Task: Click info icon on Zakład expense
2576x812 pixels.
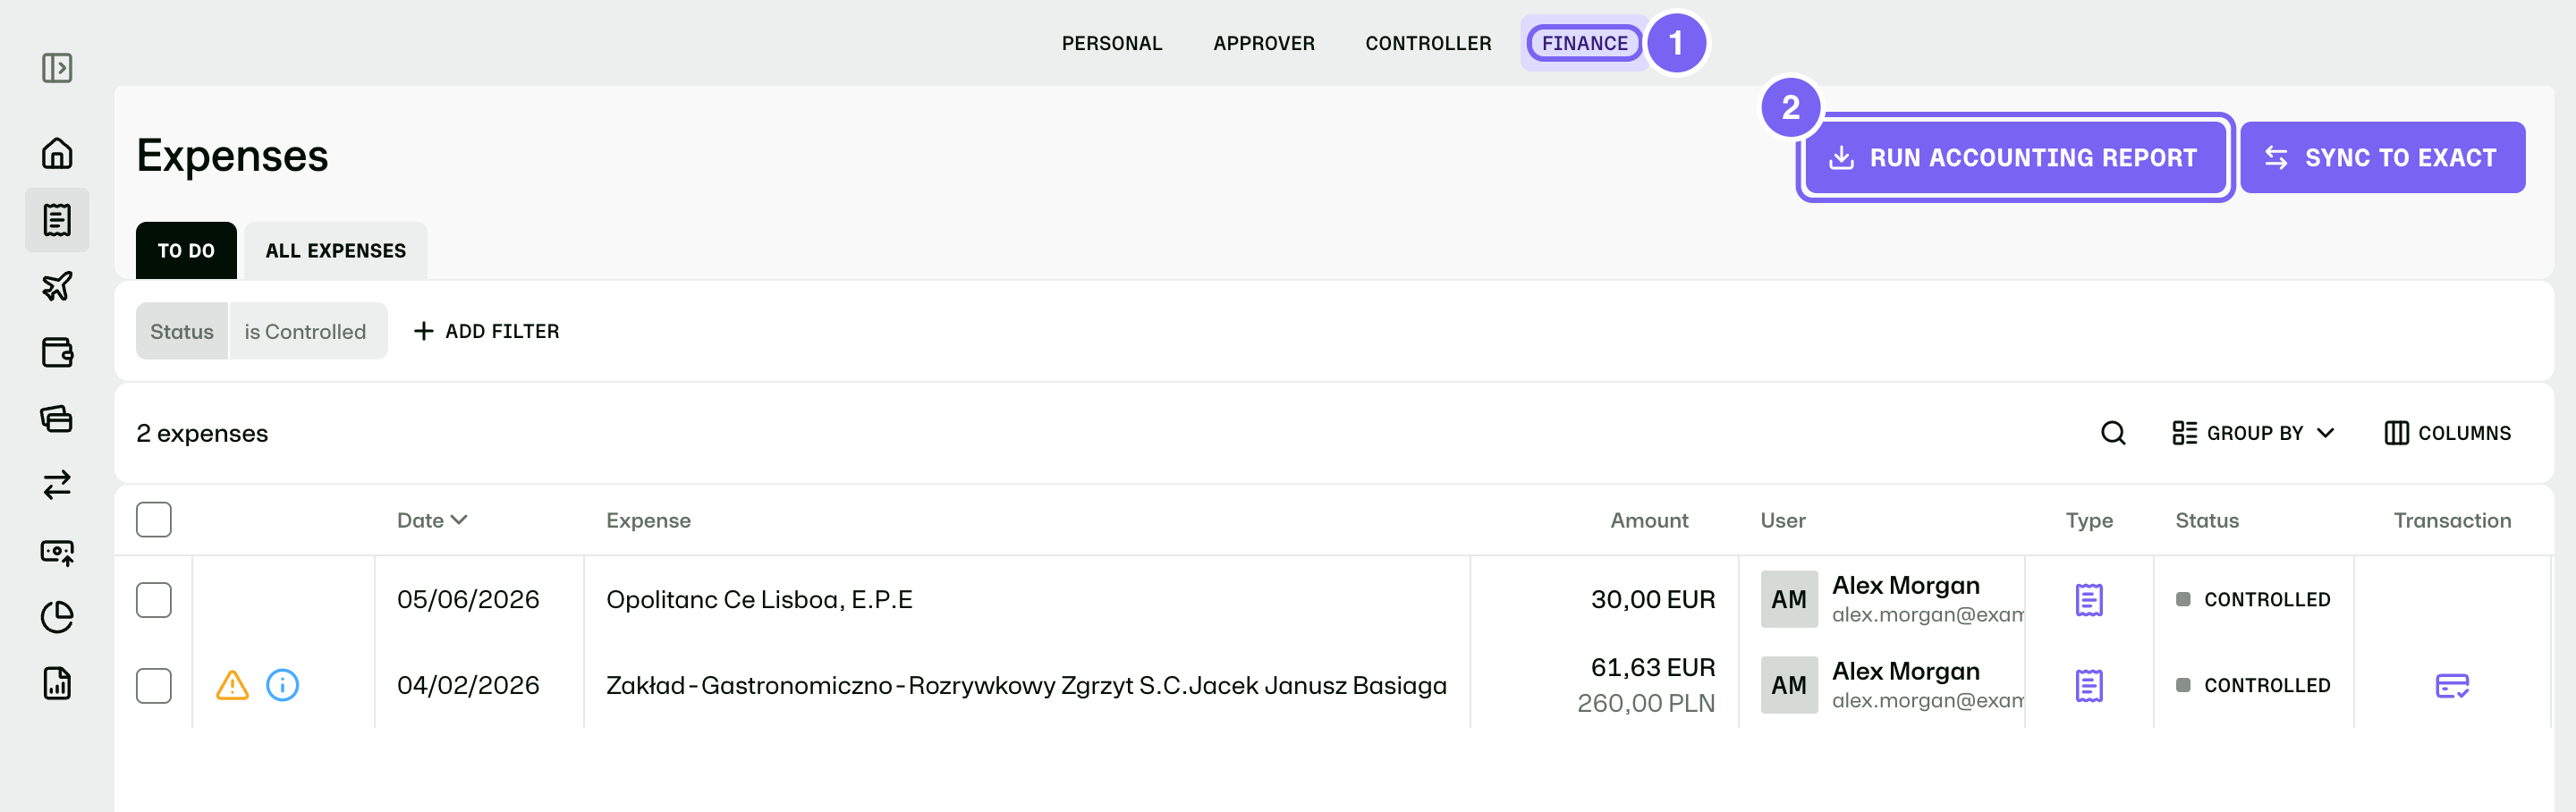Action: pyautogui.click(x=283, y=685)
